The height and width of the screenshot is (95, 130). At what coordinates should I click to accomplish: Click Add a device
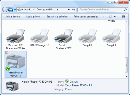(x=12, y=17)
